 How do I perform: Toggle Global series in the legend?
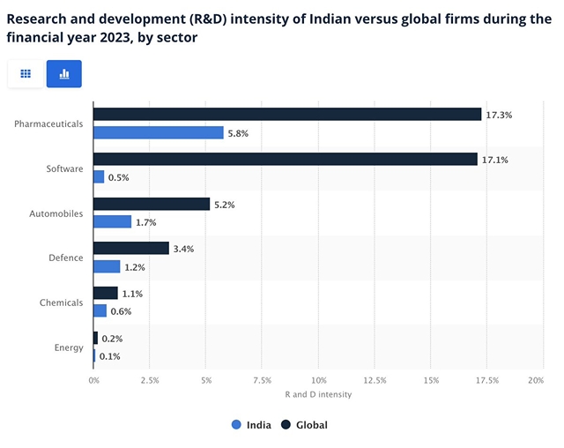304,425
